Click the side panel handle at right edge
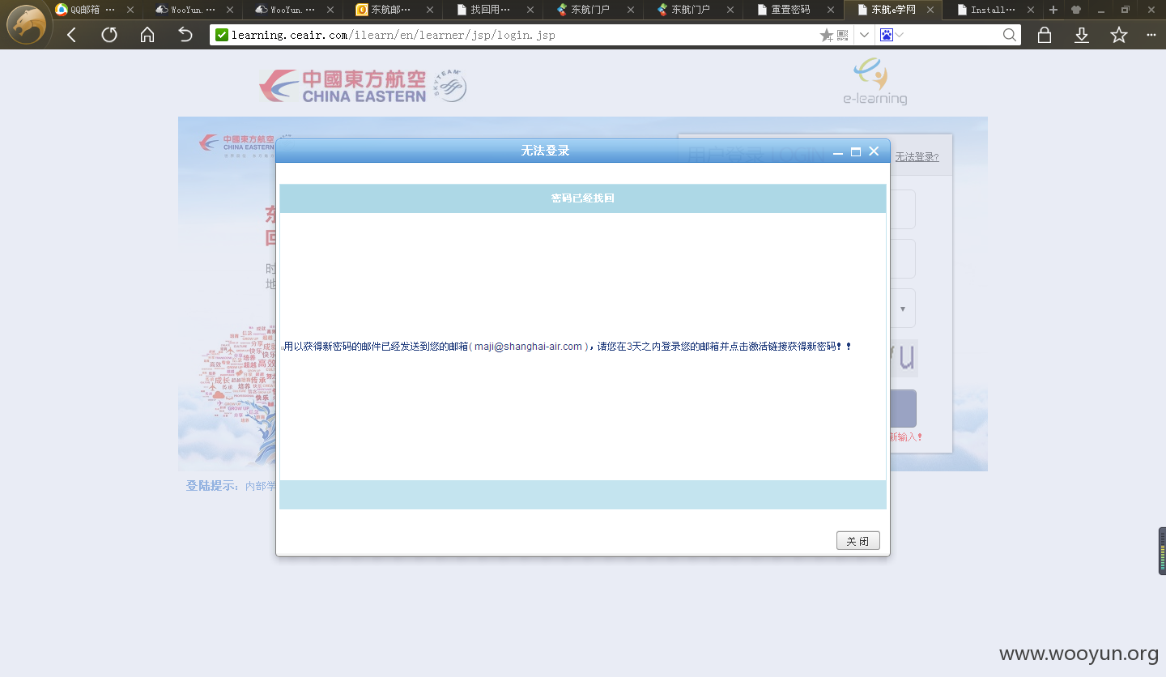 1162,551
